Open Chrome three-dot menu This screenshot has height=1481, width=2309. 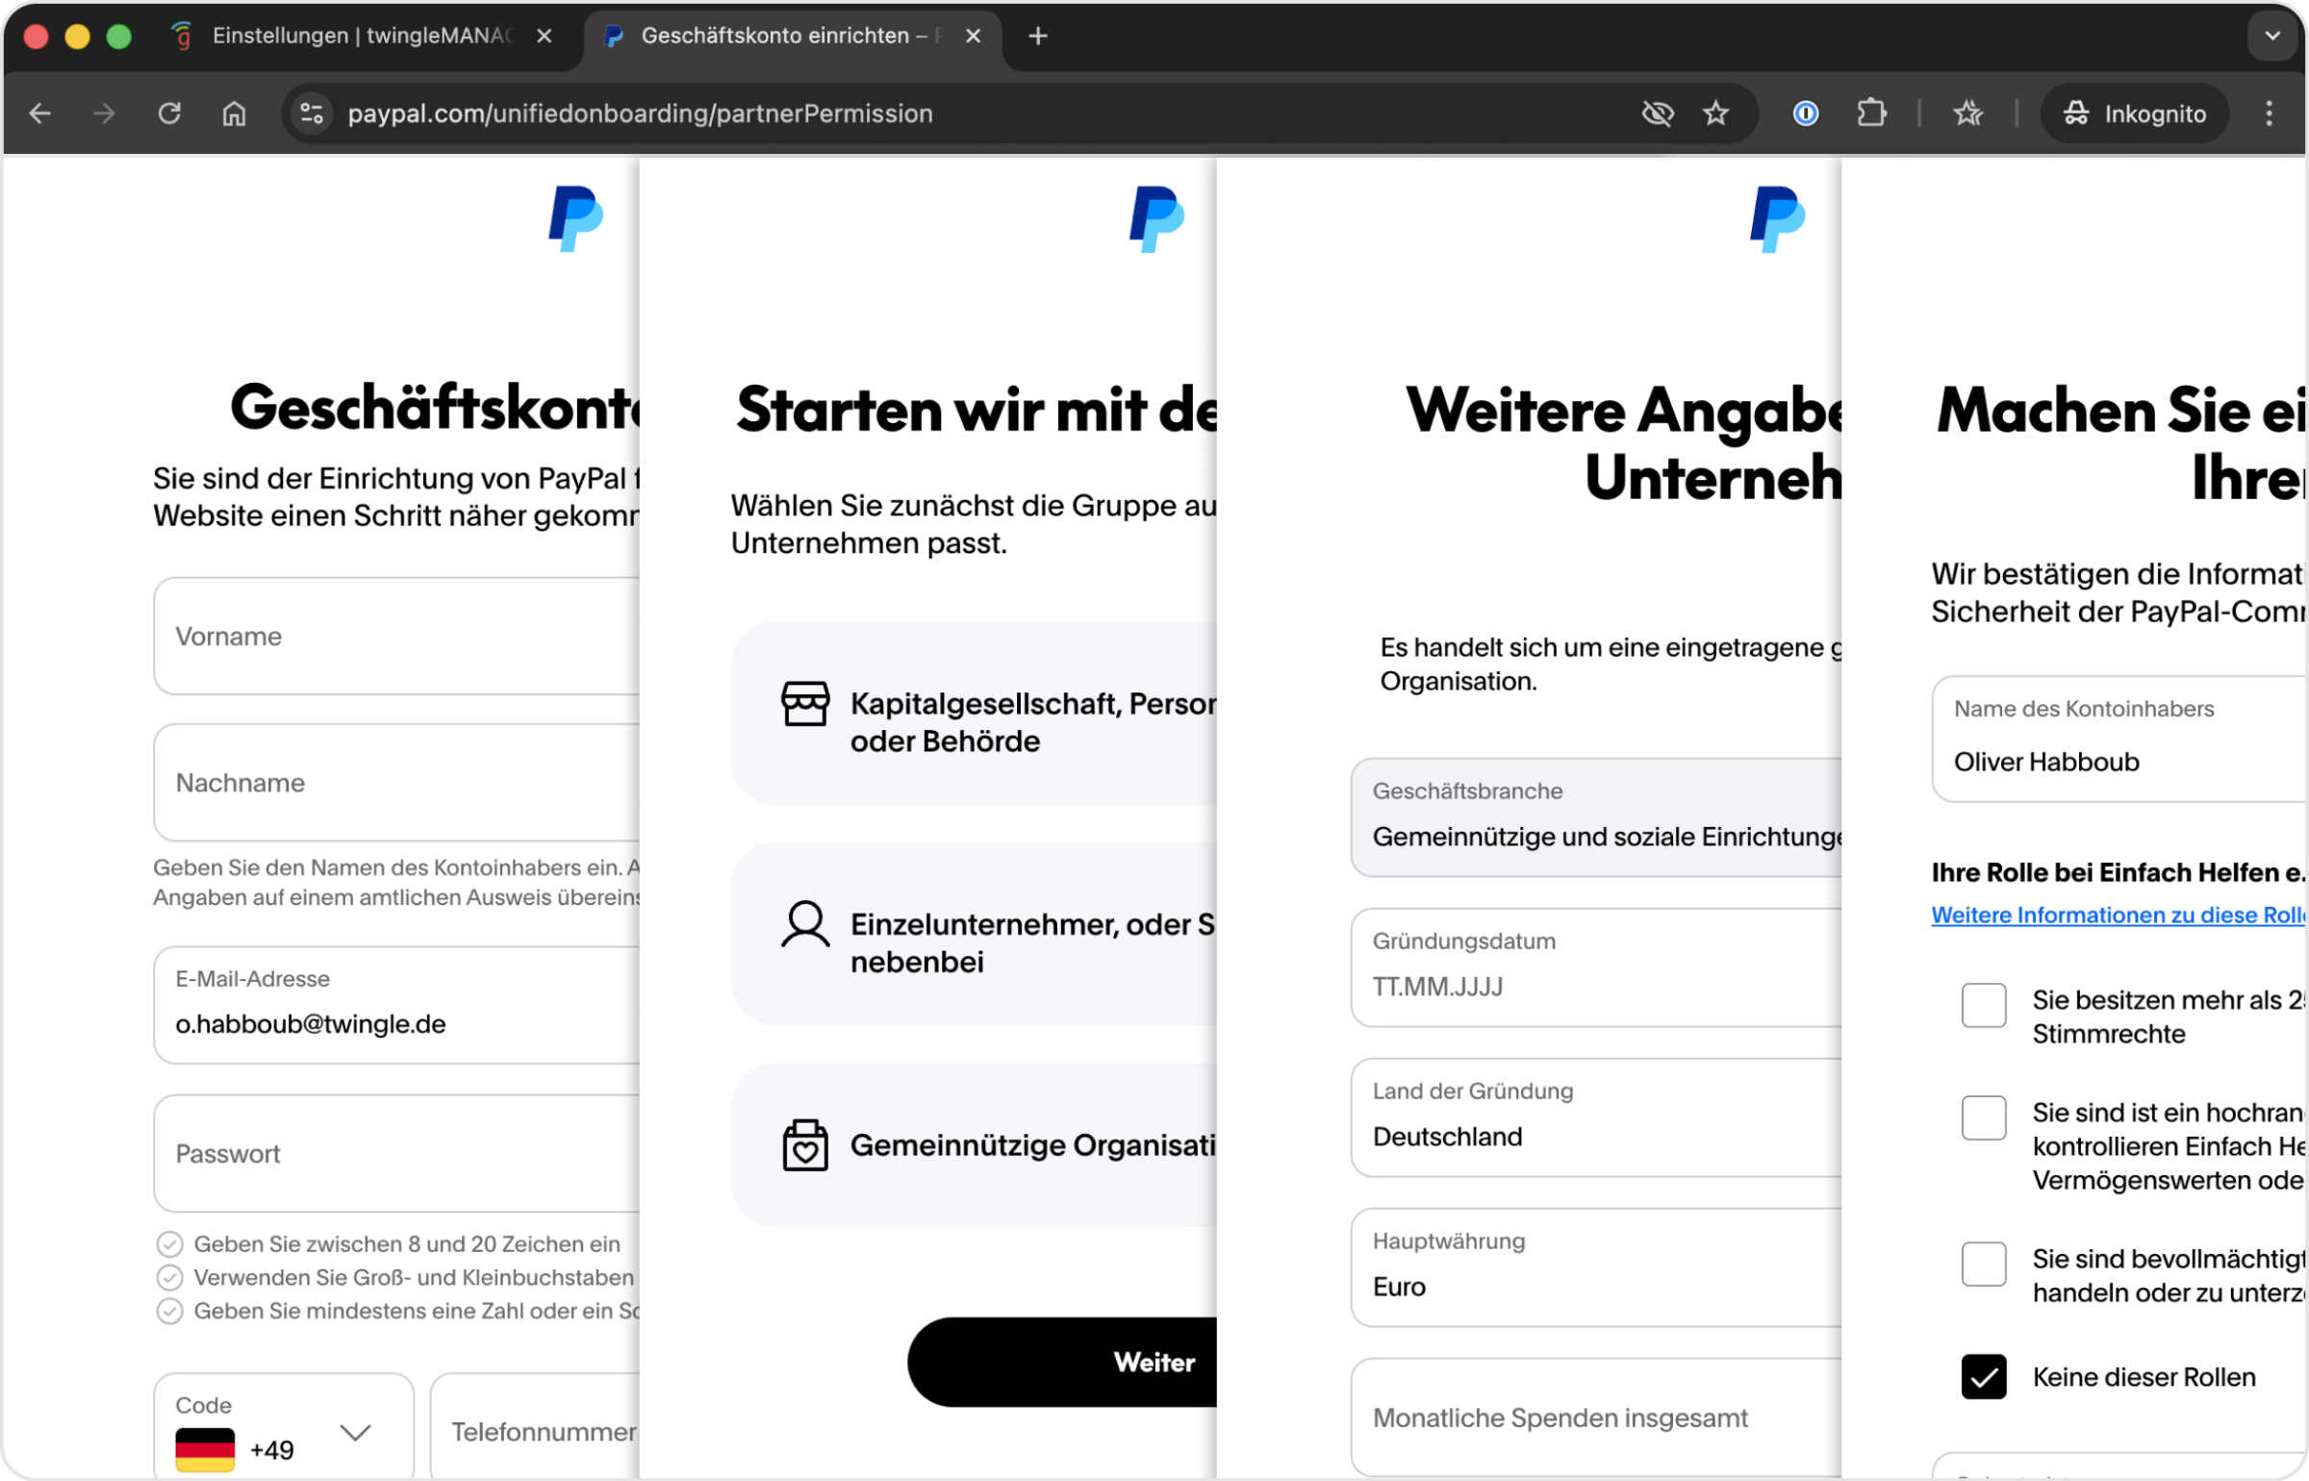(2269, 113)
